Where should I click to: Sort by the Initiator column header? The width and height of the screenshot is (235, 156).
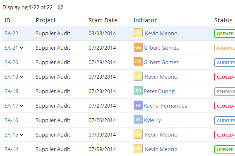[x=145, y=20]
